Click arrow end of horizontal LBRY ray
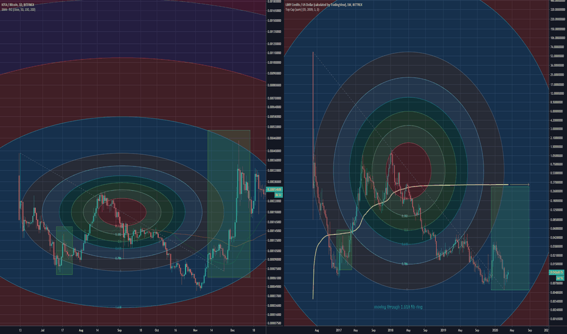Screen dimensions: 567x334 528,185
